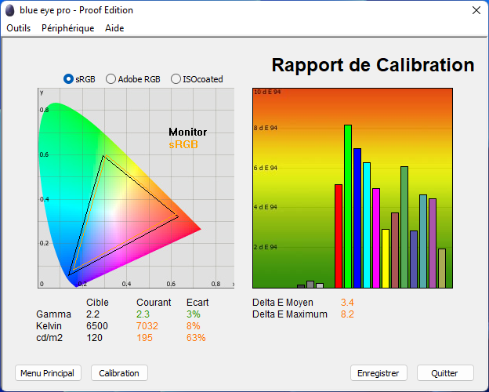Click the magenta bar in the chart
489x392 pixels.
[376, 238]
